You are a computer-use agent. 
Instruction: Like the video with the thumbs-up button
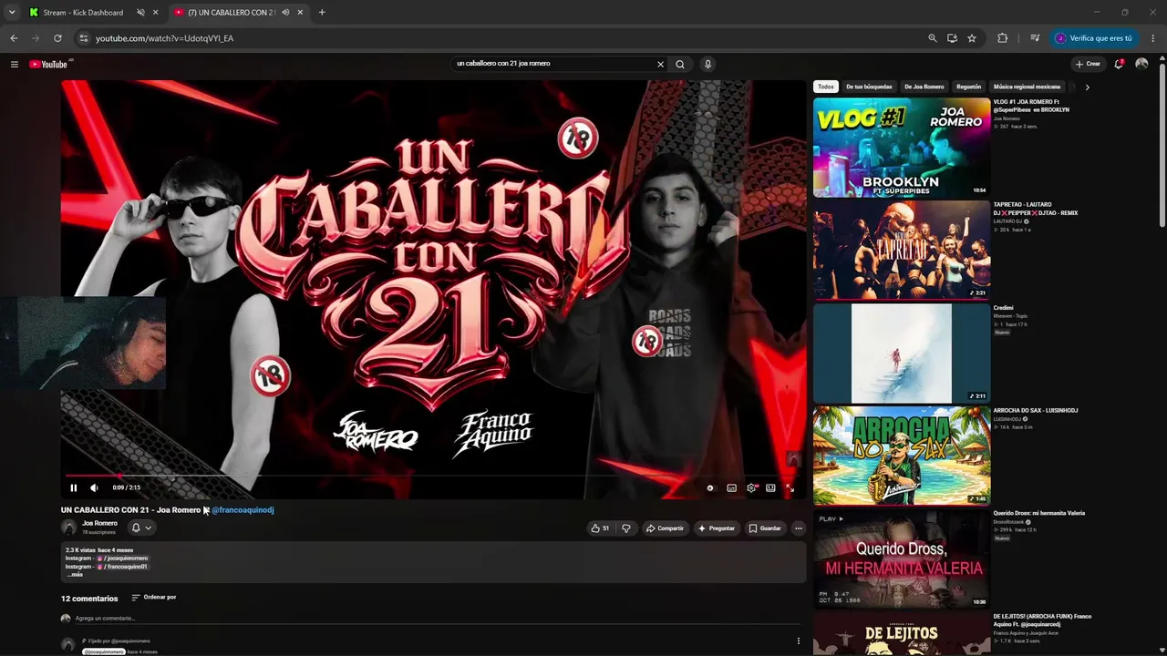pos(600,528)
